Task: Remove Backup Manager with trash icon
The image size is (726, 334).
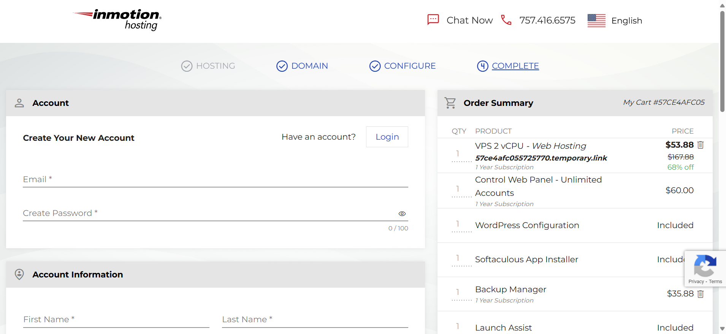Action: click(701, 294)
